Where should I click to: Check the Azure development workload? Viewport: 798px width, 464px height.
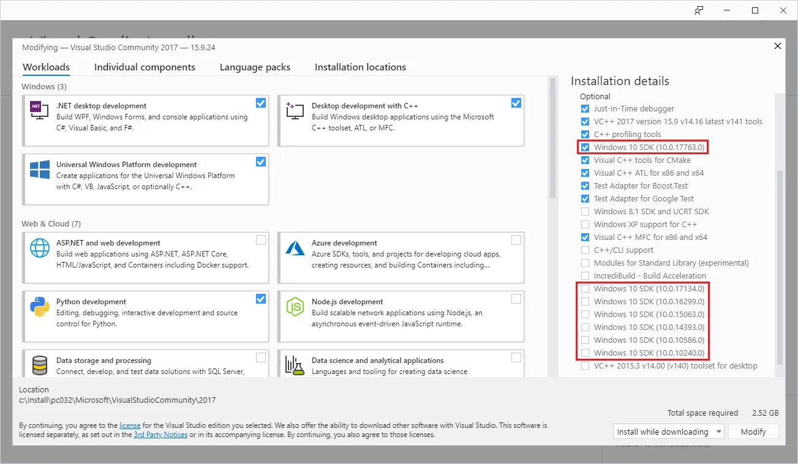coord(516,240)
